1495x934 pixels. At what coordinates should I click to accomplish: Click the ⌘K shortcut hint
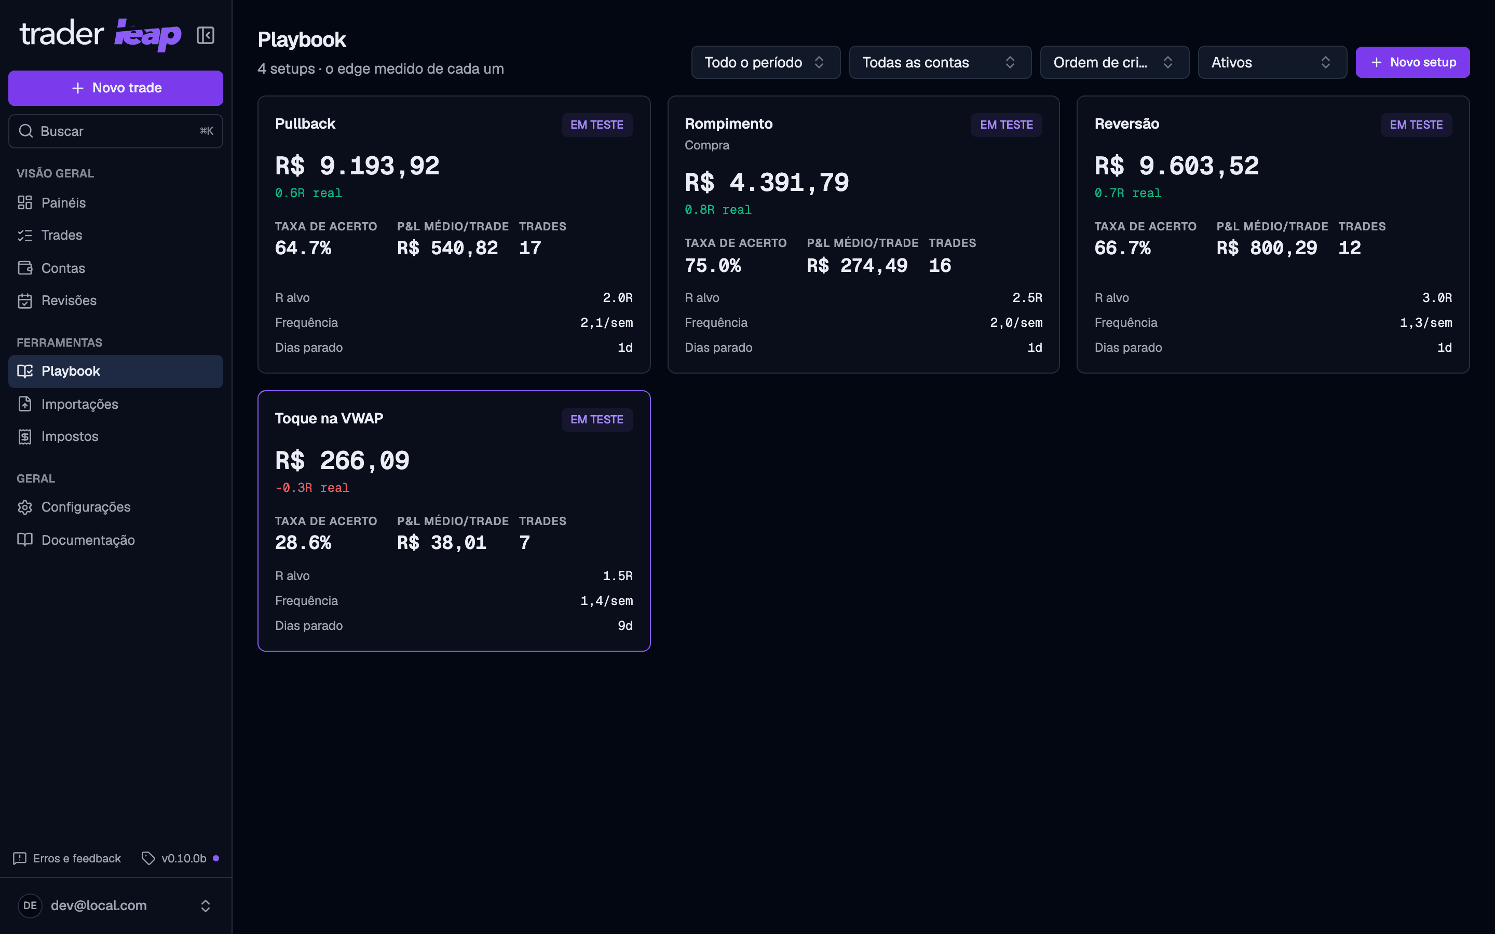[x=206, y=131]
